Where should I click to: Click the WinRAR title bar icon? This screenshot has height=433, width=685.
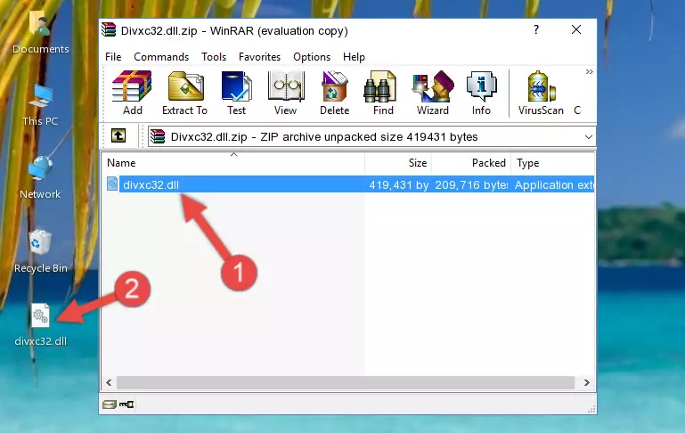[x=109, y=30]
